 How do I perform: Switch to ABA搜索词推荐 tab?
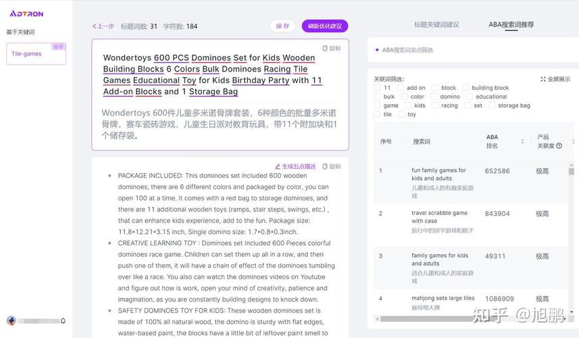tap(511, 25)
